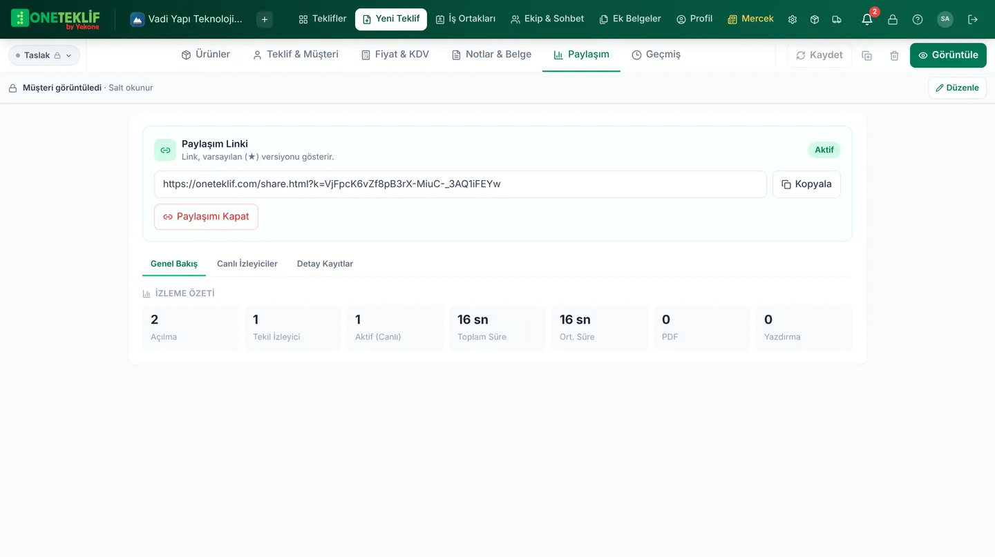This screenshot has height=557, width=995.
Task: Click the package box icon in the header
Action: 815,19
